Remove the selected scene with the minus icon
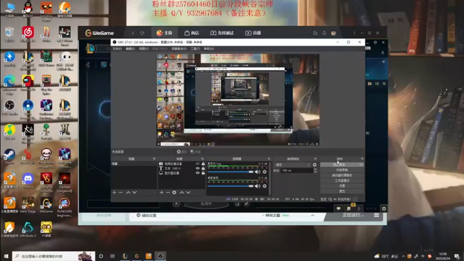 click(x=121, y=193)
